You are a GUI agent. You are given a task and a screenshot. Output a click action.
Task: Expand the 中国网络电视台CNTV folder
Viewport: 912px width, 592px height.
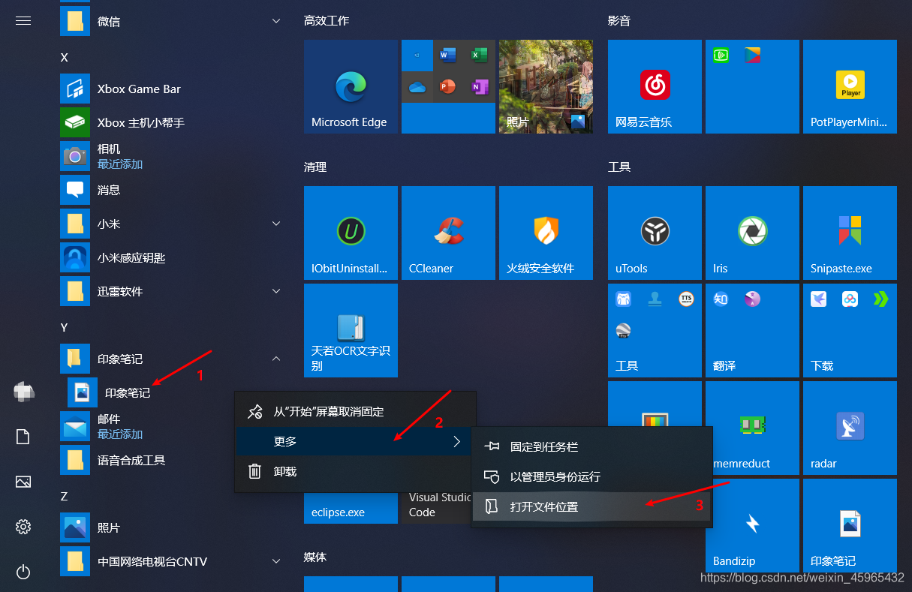(173, 561)
